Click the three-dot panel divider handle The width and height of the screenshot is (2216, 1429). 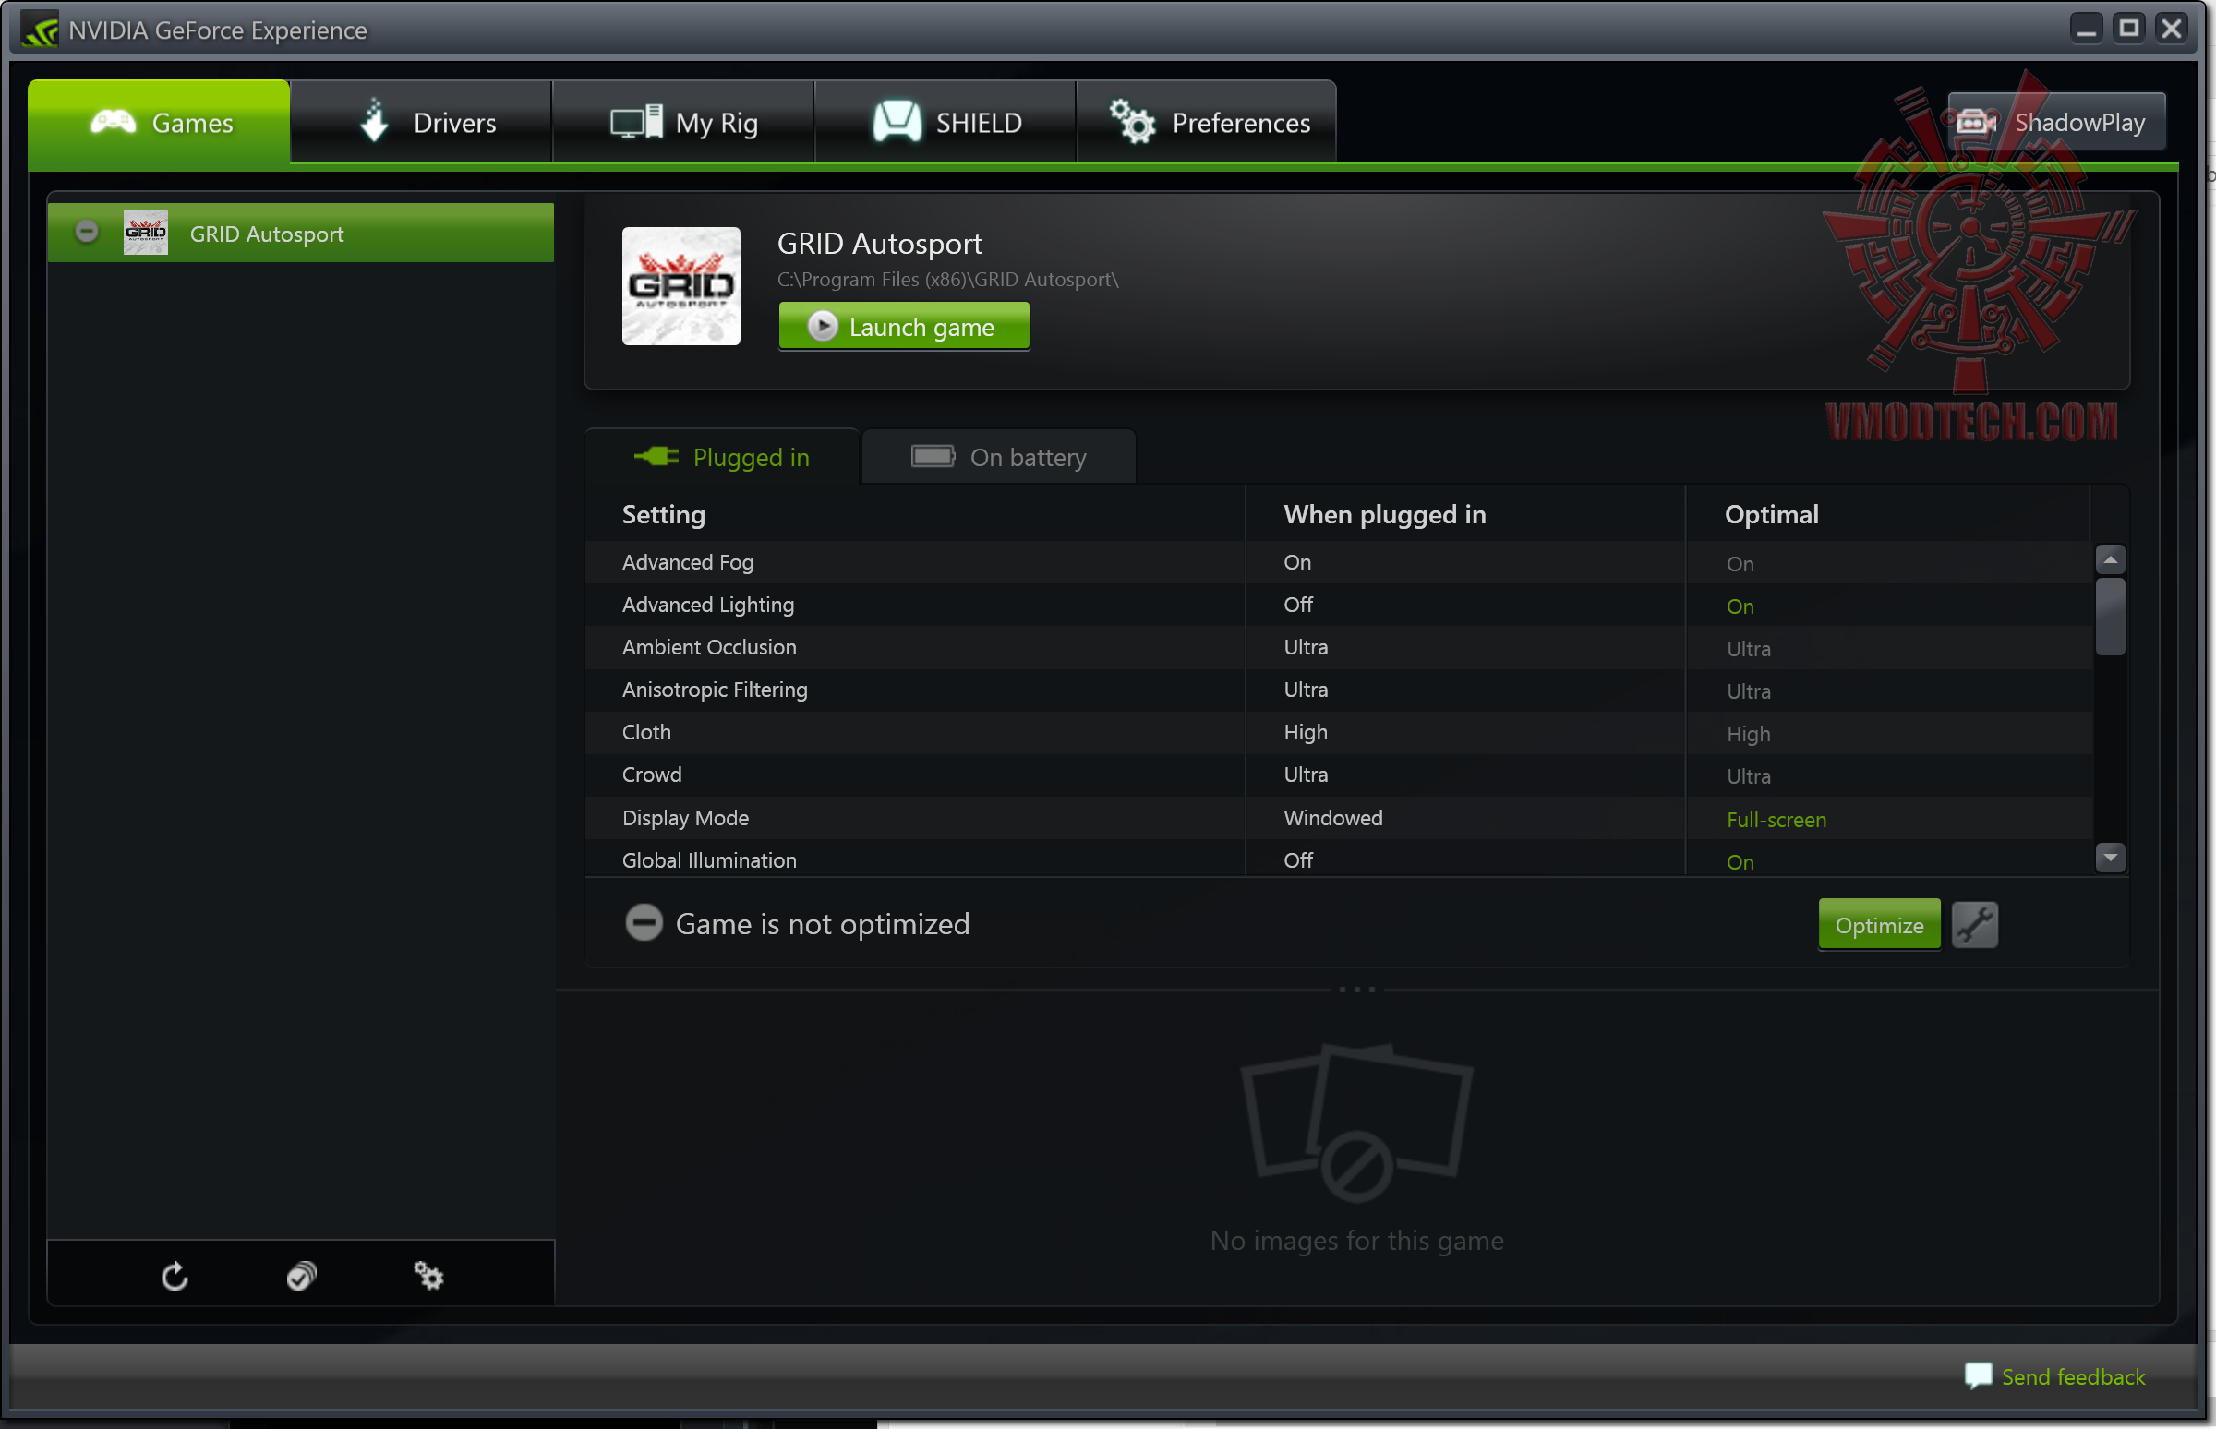(1356, 990)
